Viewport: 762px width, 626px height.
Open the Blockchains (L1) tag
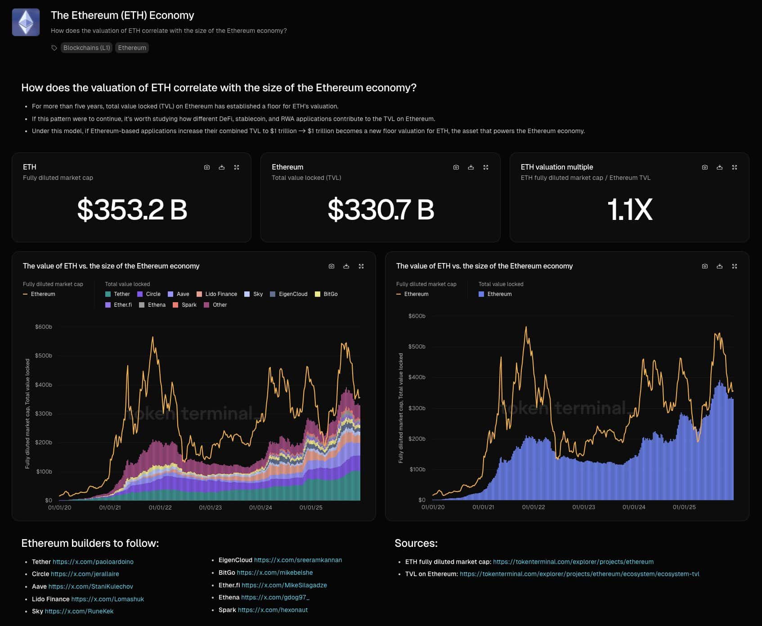click(86, 48)
